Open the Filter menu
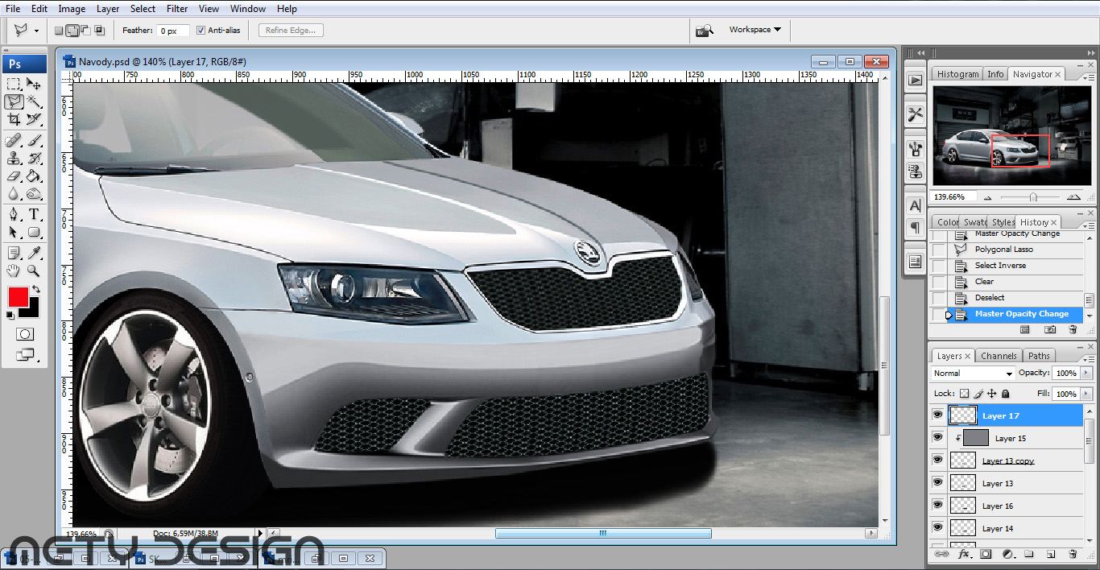 (177, 9)
